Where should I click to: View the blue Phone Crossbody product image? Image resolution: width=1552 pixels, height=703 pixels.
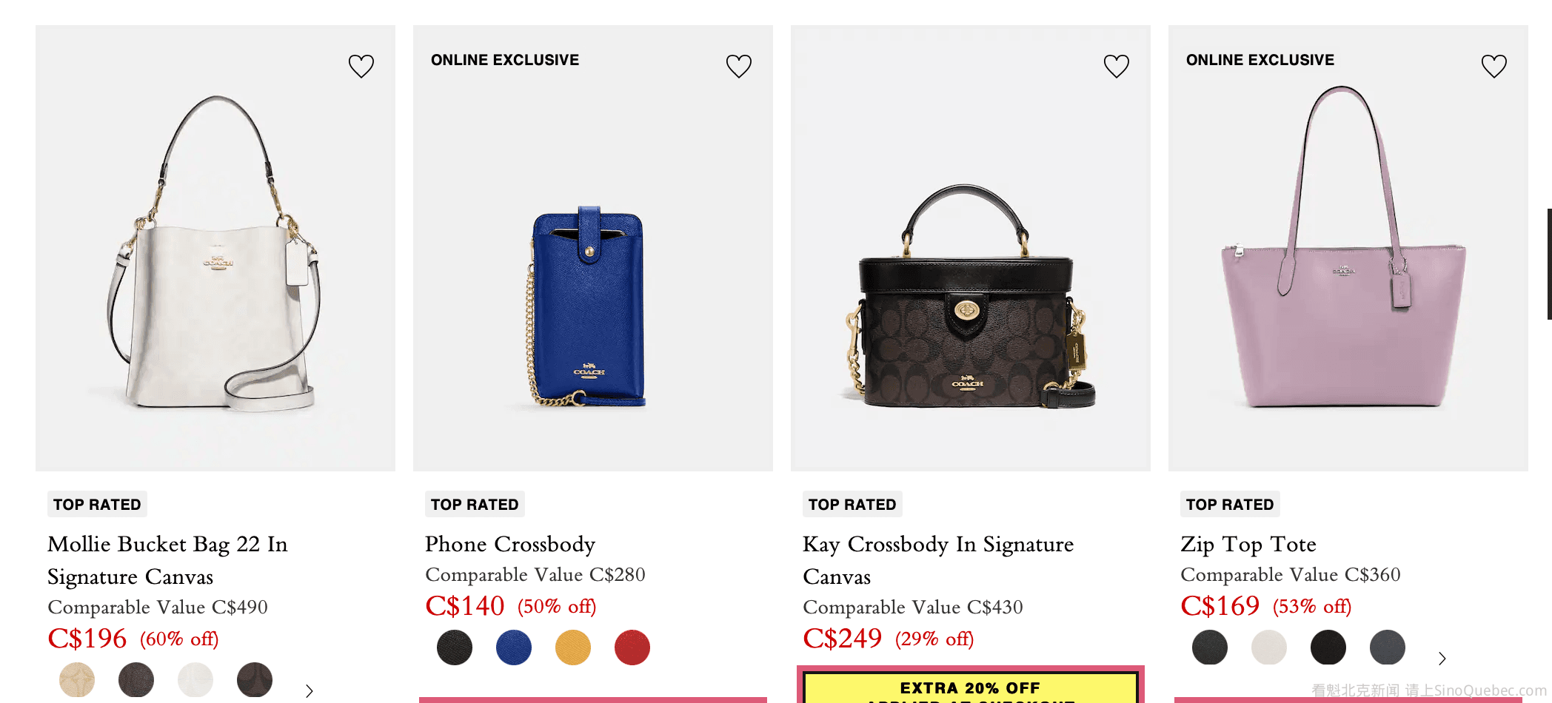coord(589,306)
